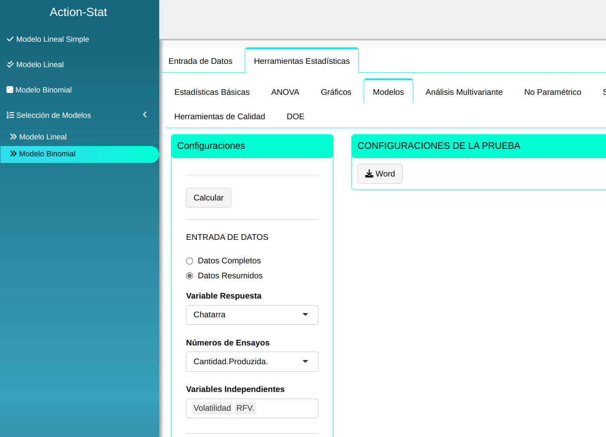Select the Datos Completos radio option
The width and height of the screenshot is (606, 437).
pyautogui.click(x=190, y=261)
